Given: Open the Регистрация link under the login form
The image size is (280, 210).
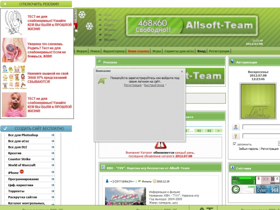Looking at the screenshot, I should click(x=269, y=149).
